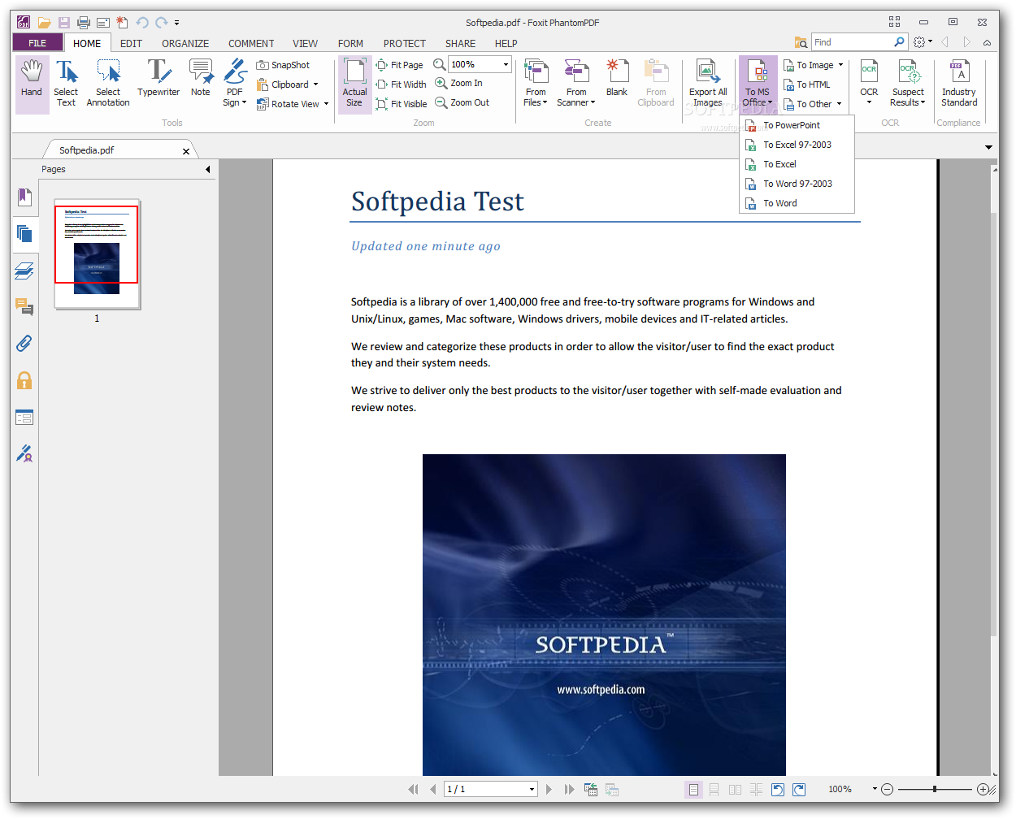
Task: Set view to Actual Size
Action: 355,84
